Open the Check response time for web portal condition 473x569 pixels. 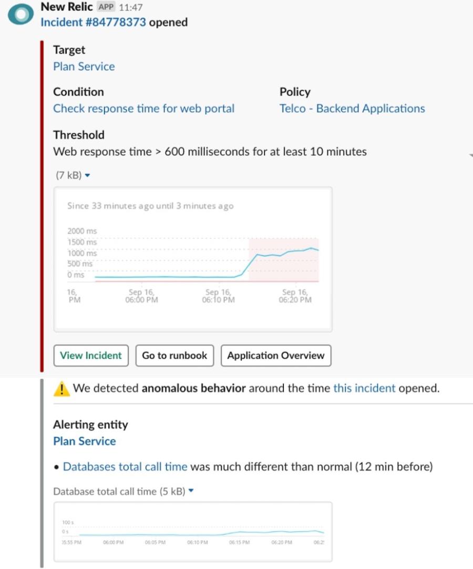point(144,109)
